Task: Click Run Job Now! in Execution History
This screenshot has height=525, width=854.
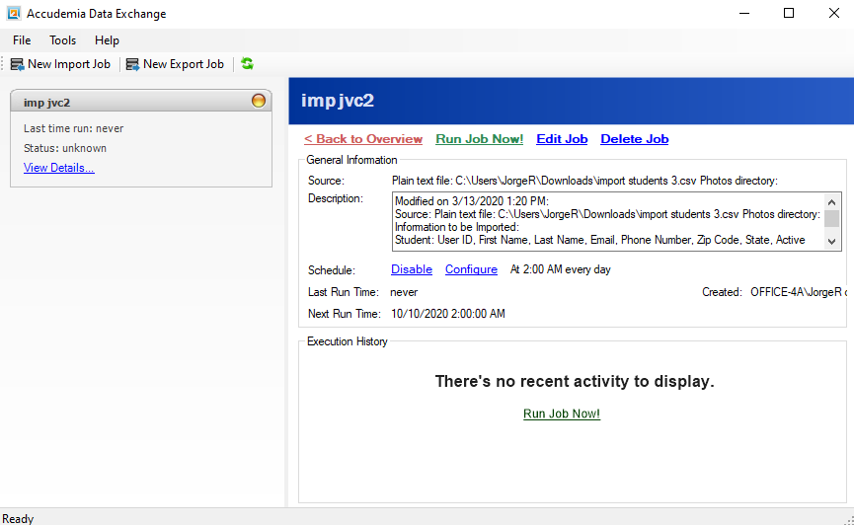Action: pos(562,413)
